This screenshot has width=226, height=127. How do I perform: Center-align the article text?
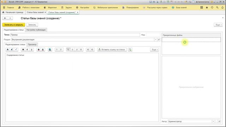click(x=72, y=49)
